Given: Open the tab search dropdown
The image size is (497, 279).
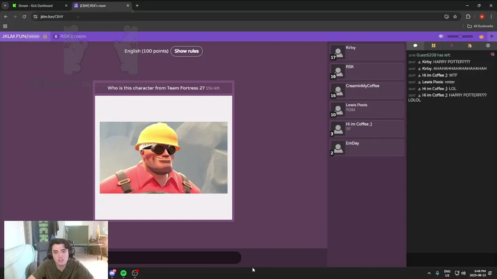Looking at the screenshot, I should point(5,6).
